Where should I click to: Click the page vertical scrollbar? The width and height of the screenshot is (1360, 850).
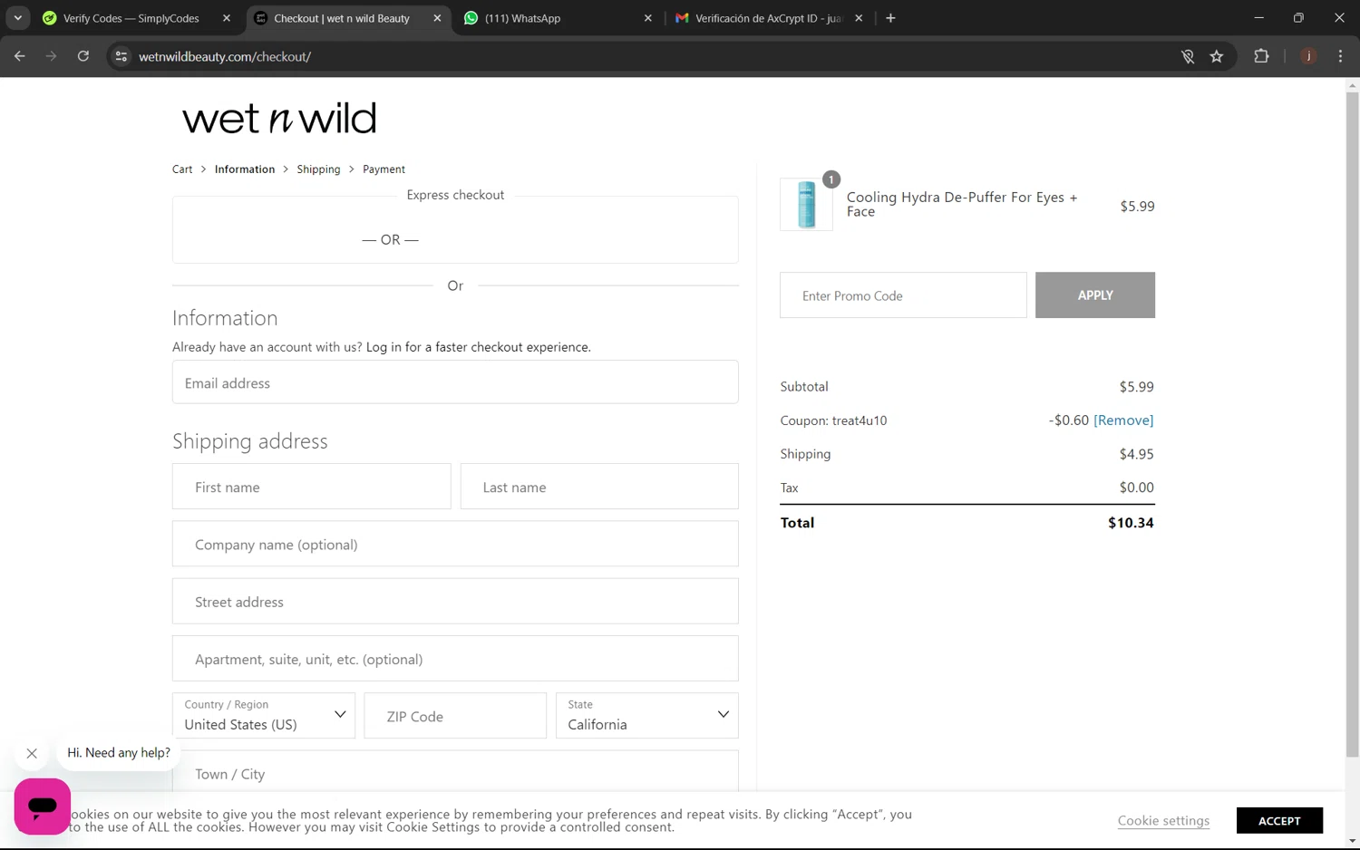coord(1352,426)
